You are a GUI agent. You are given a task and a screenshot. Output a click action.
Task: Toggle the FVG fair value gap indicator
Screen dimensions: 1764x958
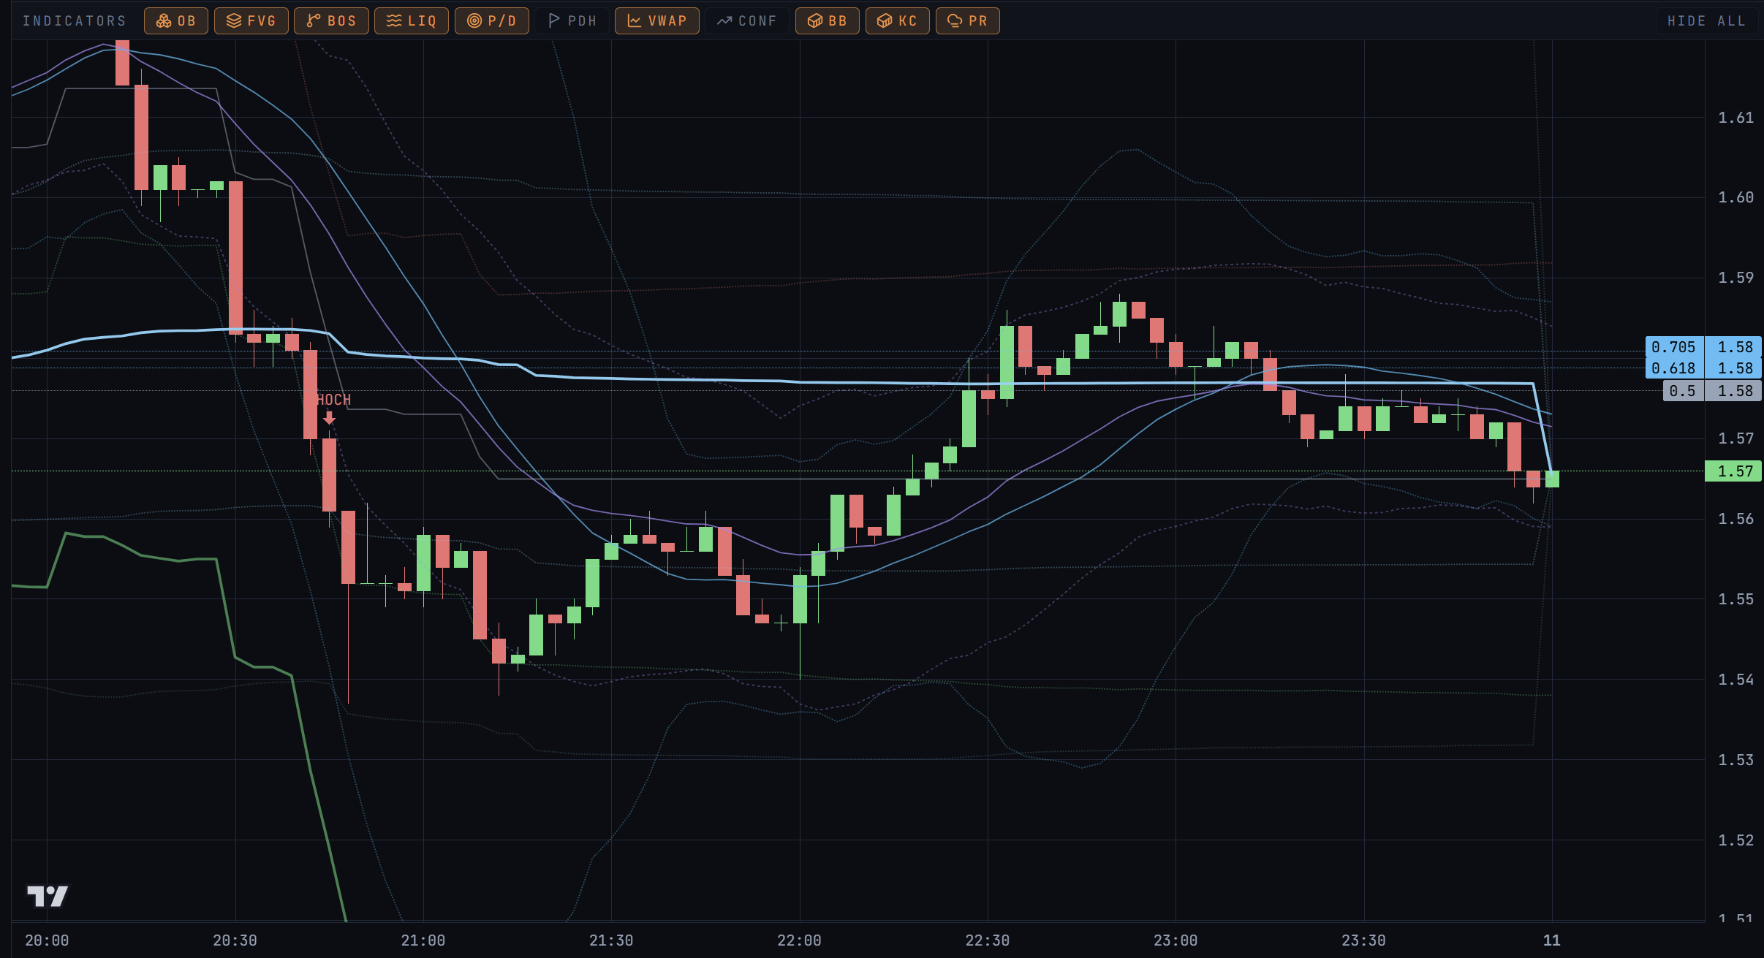point(251,21)
